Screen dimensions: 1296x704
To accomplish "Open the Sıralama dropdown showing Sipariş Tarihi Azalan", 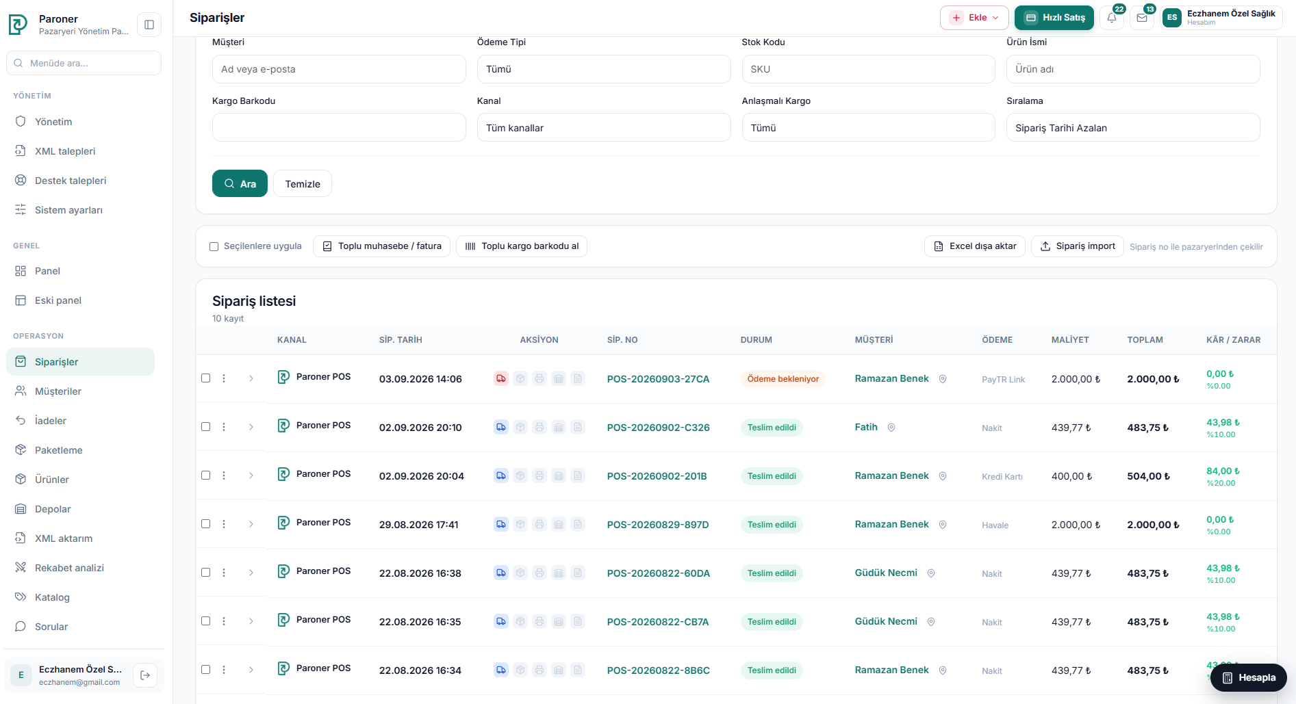I will coord(1133,128).
